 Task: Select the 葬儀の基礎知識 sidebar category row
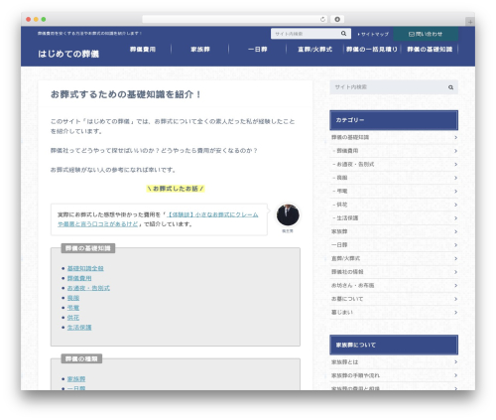pyautogui.click(x=394, y=137)
